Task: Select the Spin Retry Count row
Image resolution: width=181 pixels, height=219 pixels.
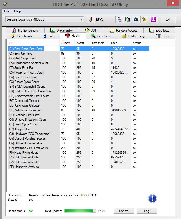Action: pos(79,77)
